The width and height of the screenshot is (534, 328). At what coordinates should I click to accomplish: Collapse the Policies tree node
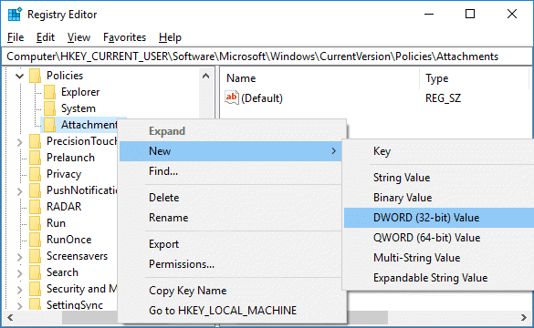coord(20,76)
